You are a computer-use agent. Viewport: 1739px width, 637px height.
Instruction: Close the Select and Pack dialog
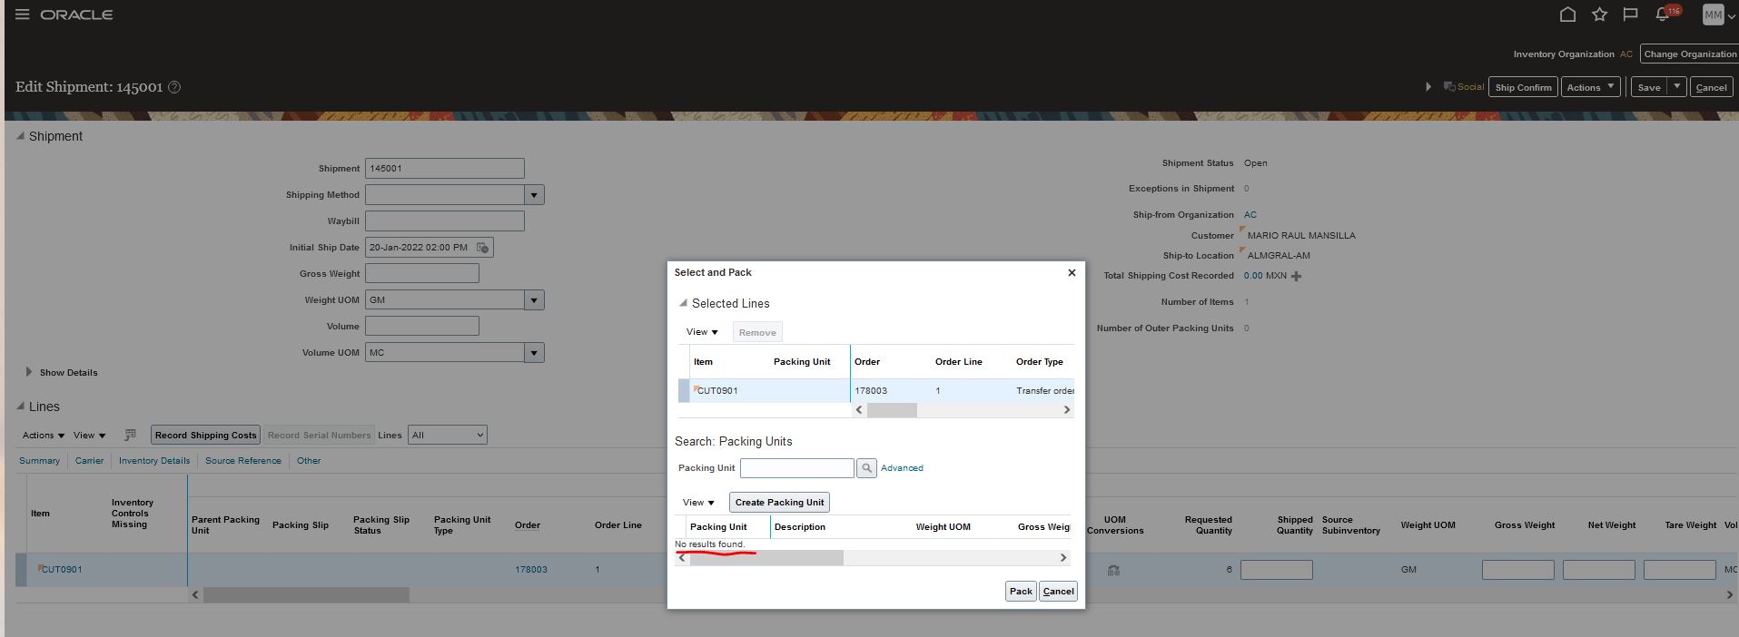[1072, 272]
